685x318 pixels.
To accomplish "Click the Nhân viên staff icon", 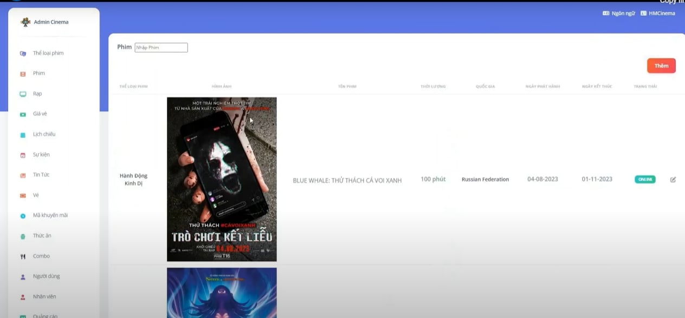I will tap(23, 297).
